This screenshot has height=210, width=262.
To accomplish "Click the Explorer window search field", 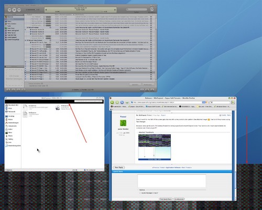I will (x=88, y=101).
